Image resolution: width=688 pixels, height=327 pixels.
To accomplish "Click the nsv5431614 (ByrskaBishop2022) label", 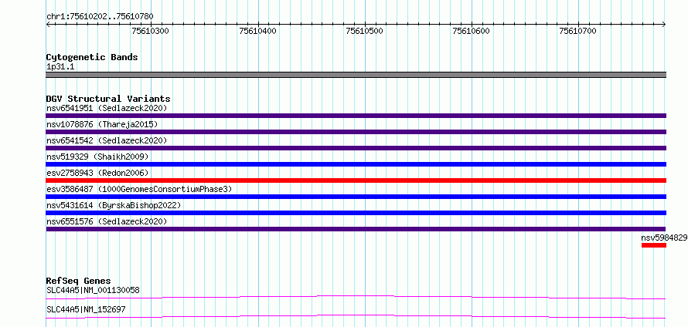I will 114,205.
